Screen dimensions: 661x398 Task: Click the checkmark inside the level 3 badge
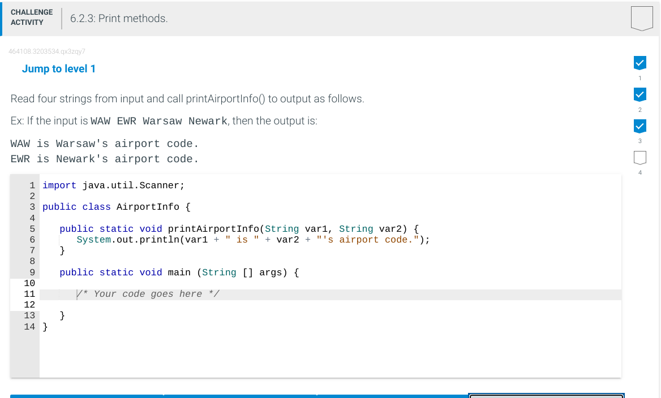(640, 126)
